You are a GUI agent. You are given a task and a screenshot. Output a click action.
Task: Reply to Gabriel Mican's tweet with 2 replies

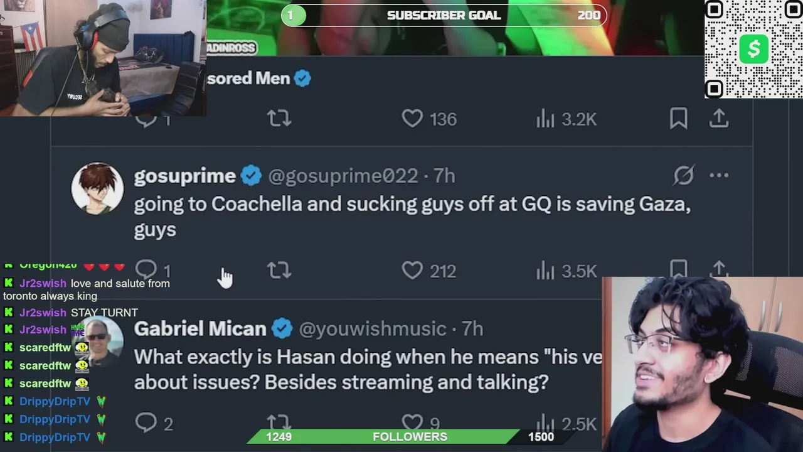click(x=146, y=423)
